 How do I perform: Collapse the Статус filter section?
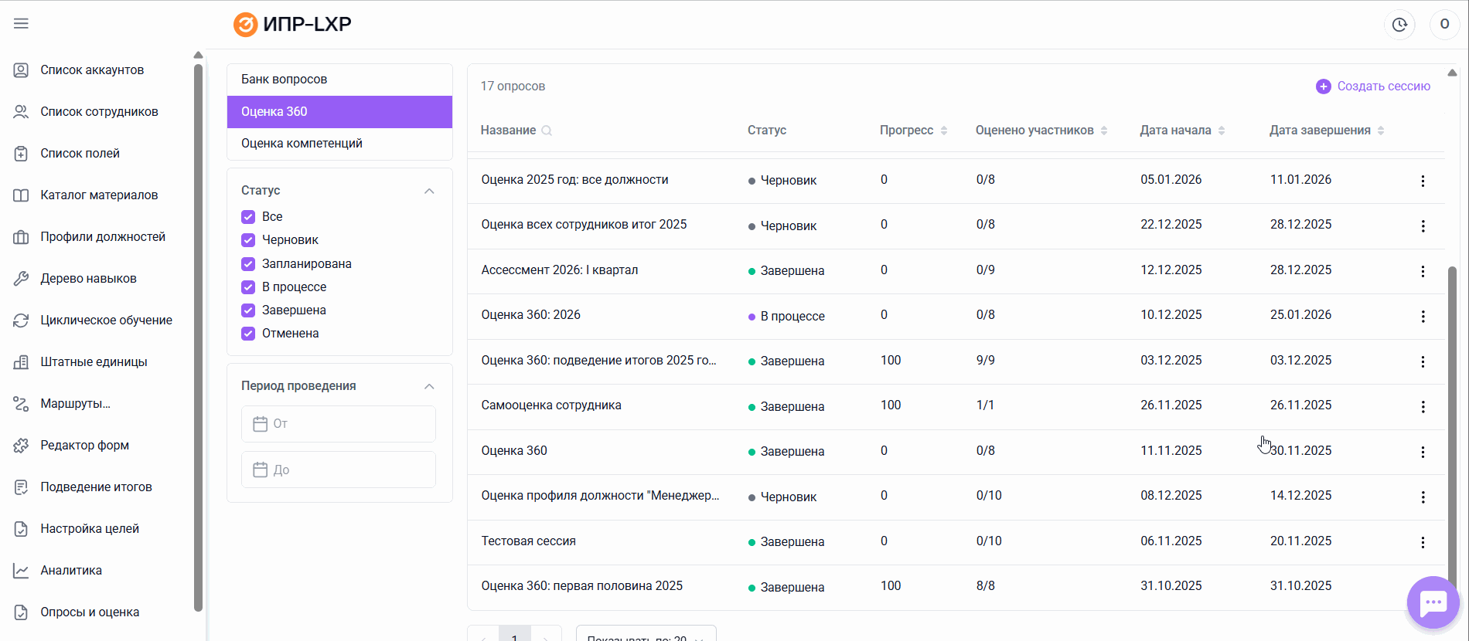coord(429,191)
